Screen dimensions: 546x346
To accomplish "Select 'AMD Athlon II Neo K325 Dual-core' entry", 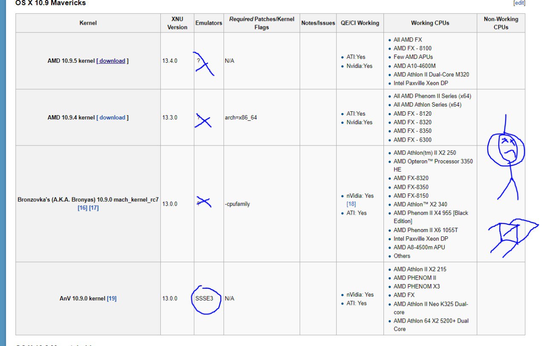I will 431,308.
